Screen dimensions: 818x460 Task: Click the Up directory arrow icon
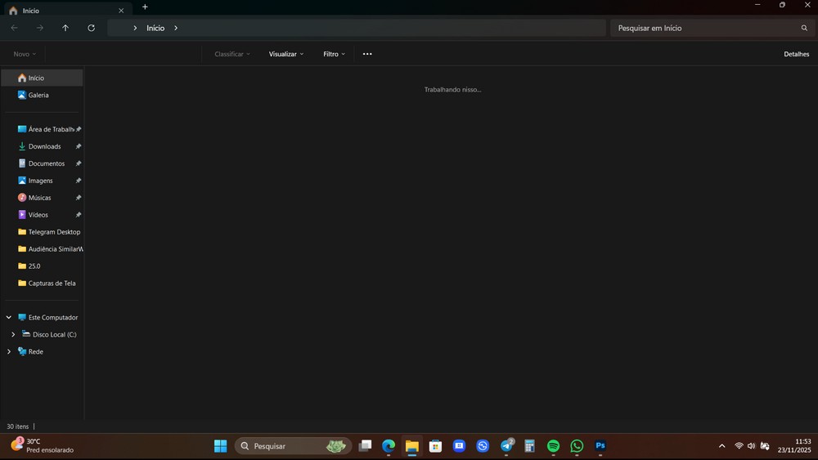(65, 28)
